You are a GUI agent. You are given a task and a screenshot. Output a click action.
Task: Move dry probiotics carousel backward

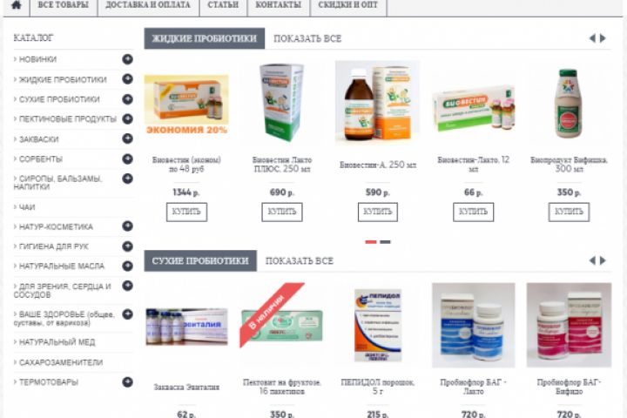pos(592,260)
